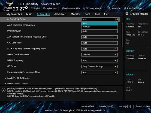Click the BCLK 100.00 MHz value
The image size is (151, 113).
point(130,35)
